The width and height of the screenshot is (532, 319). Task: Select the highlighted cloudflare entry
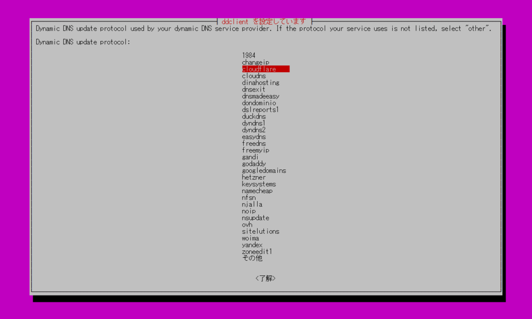[259, 69]
